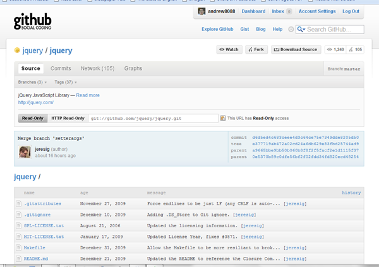Click the yellow repository icon beside jquery
This screenshot has height=267, width=379.
tap(17, 50)
